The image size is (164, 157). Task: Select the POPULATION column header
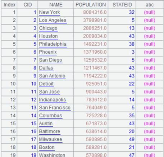click(91, 5)
